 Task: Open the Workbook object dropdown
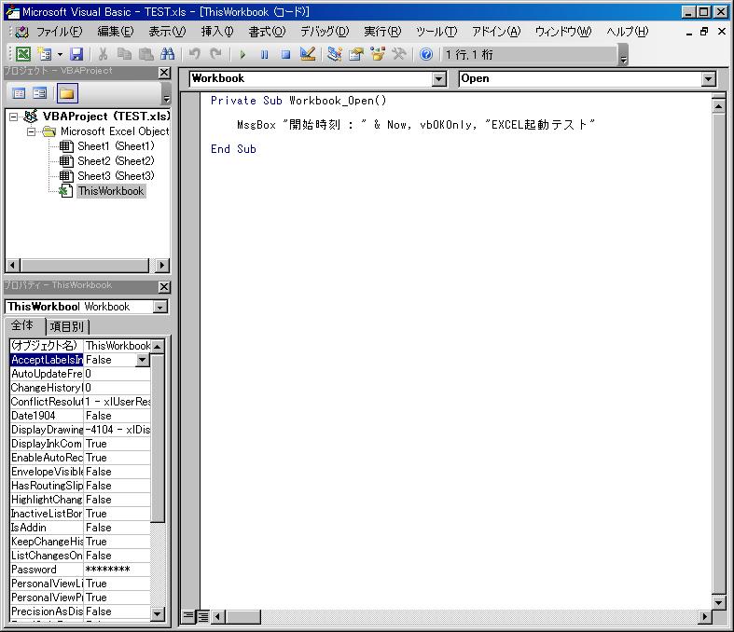[438, 79]
